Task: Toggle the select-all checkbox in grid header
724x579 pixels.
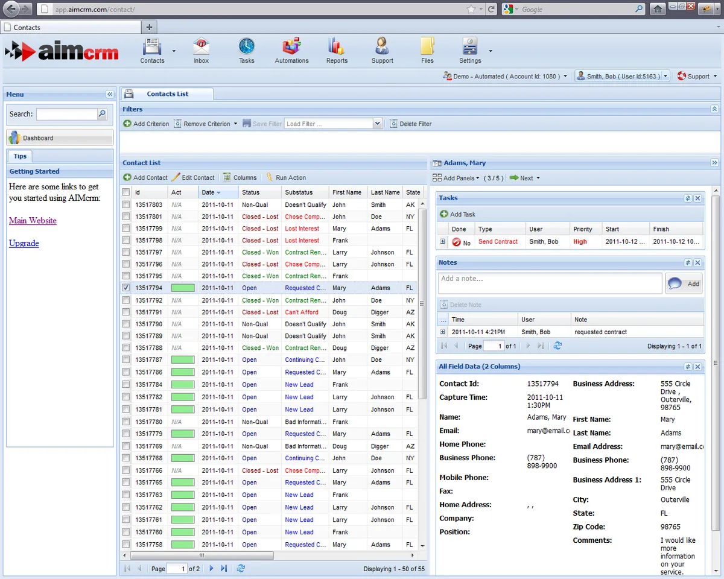Action: (x=125, y=192)
